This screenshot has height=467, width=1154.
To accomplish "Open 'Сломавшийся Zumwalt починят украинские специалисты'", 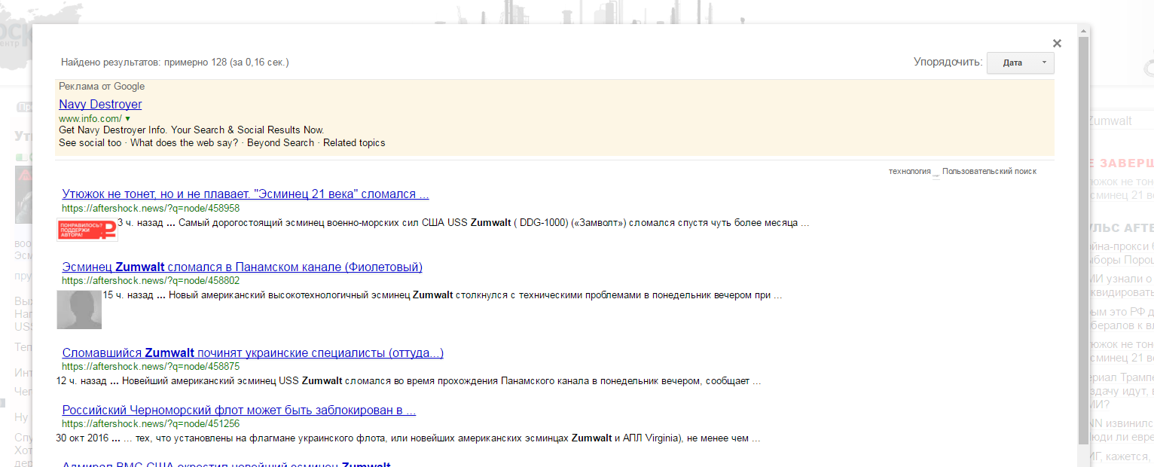I will coord(252,353).
